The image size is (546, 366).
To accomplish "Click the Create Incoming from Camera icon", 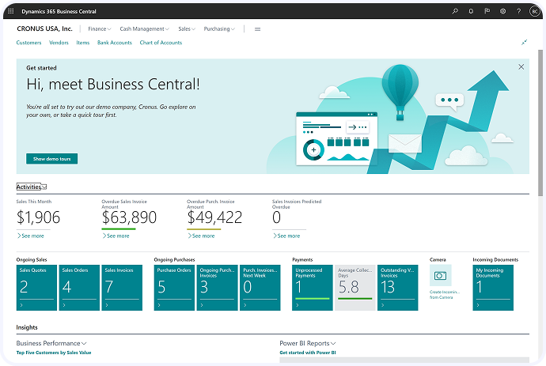I will click(x=441, y=276).
